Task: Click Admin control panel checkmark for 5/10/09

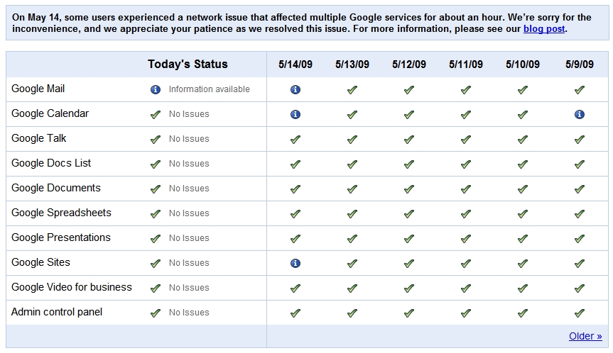Action: click(523, 313)
